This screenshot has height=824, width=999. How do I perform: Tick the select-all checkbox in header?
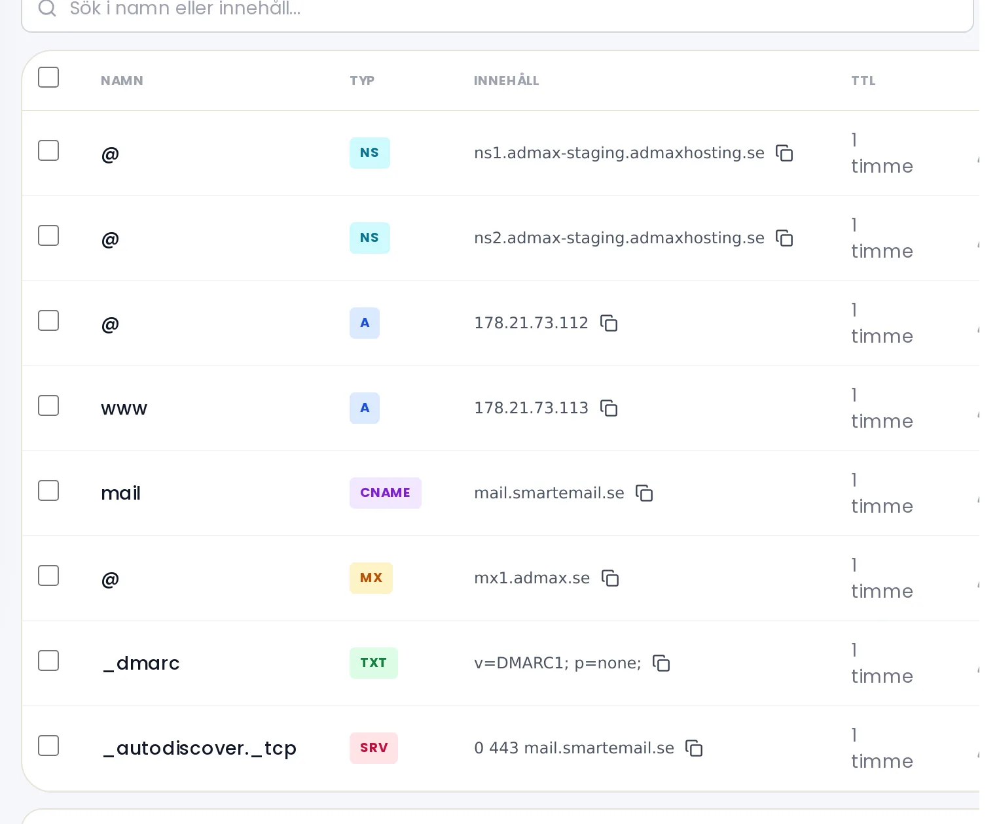coord(48,77)
